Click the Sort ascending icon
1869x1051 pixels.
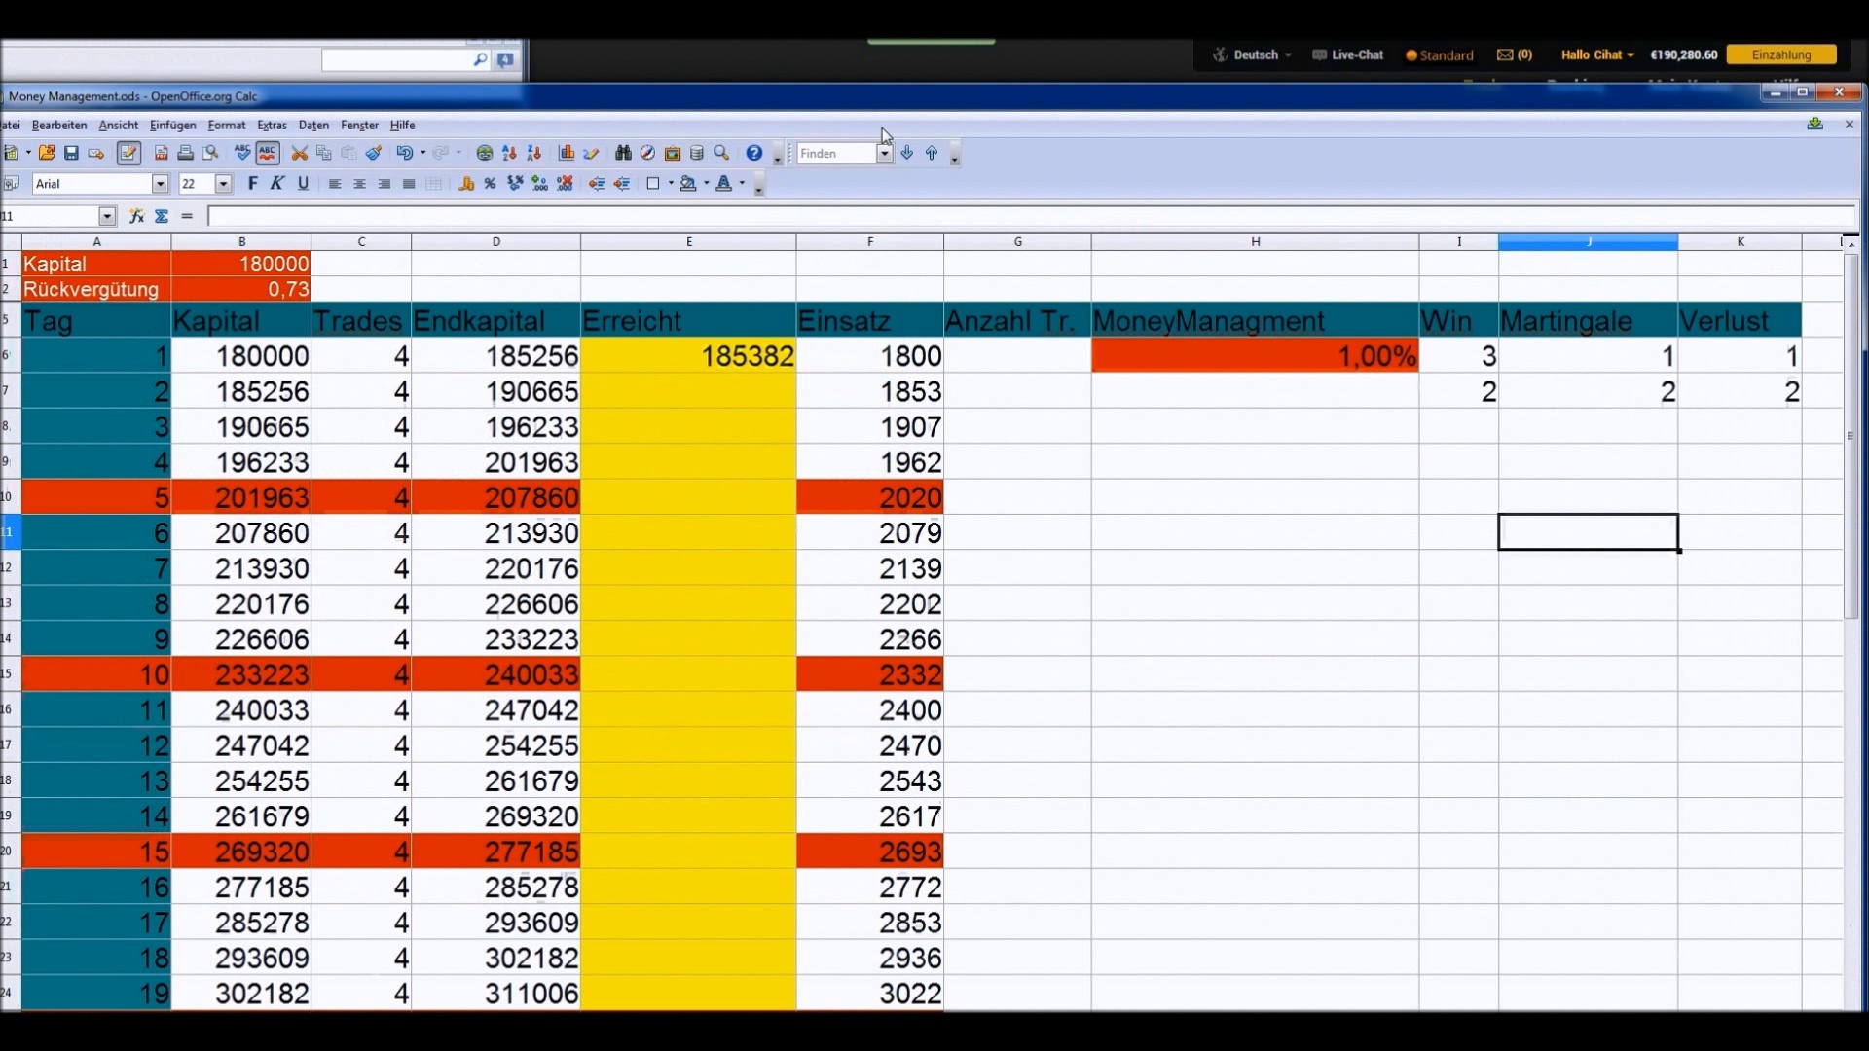coord(509,153)
